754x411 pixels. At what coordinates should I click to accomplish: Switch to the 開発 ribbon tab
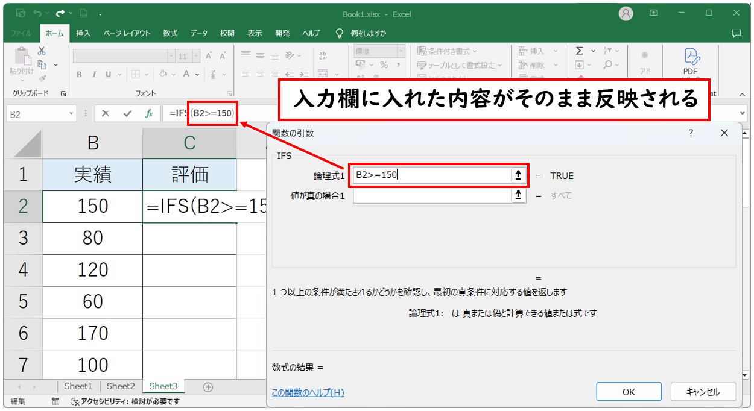(282, 33)
